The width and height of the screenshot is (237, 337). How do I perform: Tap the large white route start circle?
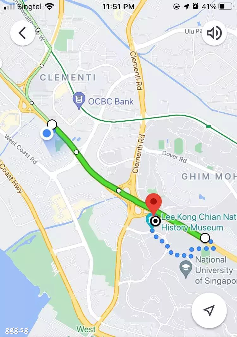pos(52,124)
